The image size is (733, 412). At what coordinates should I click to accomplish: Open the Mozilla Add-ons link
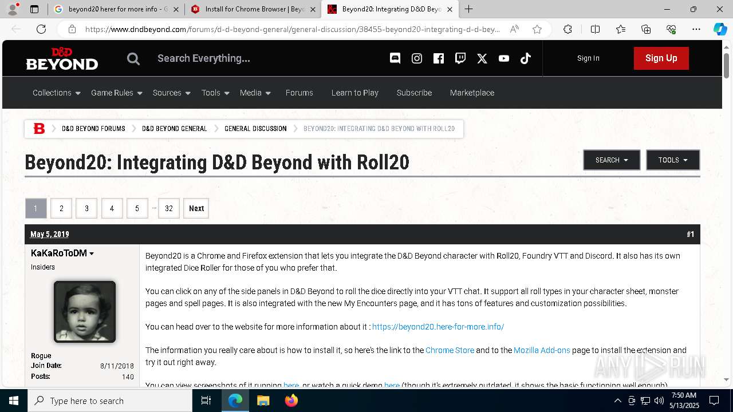point(542,350)
